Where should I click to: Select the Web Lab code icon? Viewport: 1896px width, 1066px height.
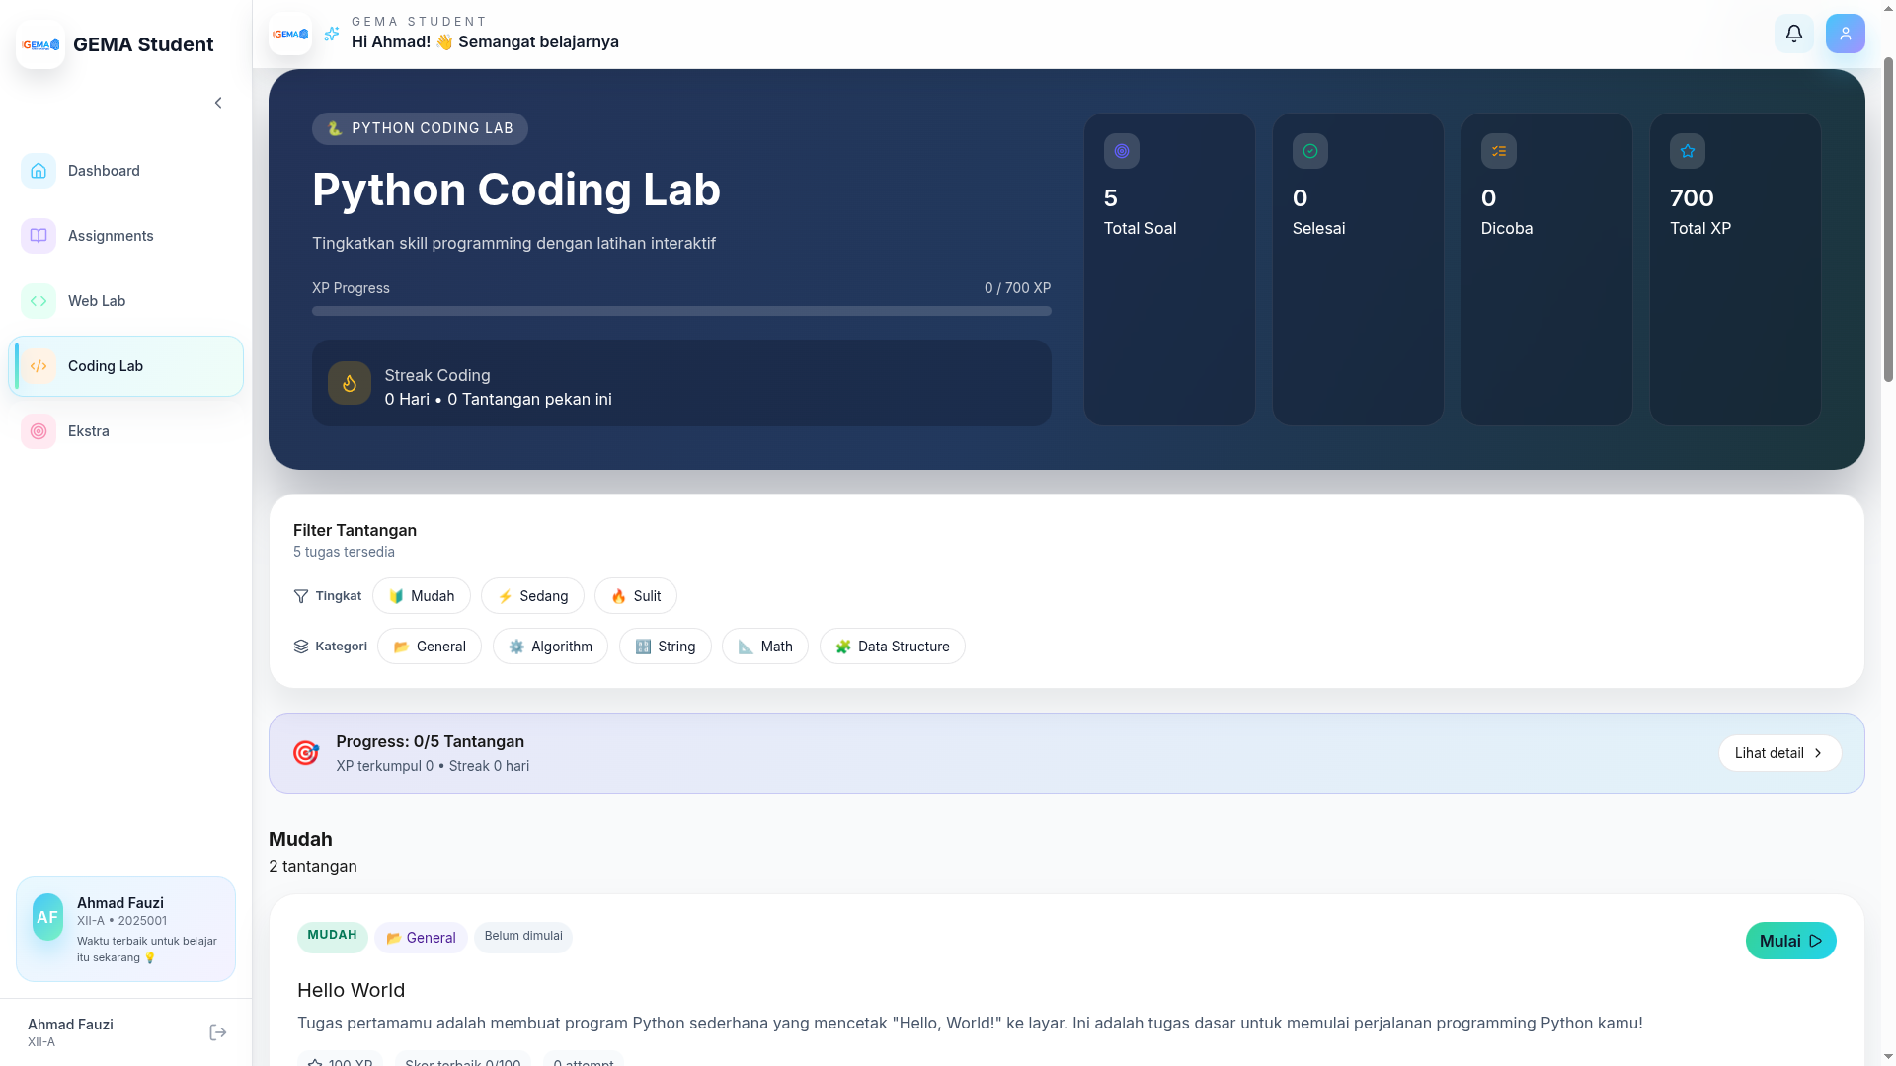click(38, 300)
